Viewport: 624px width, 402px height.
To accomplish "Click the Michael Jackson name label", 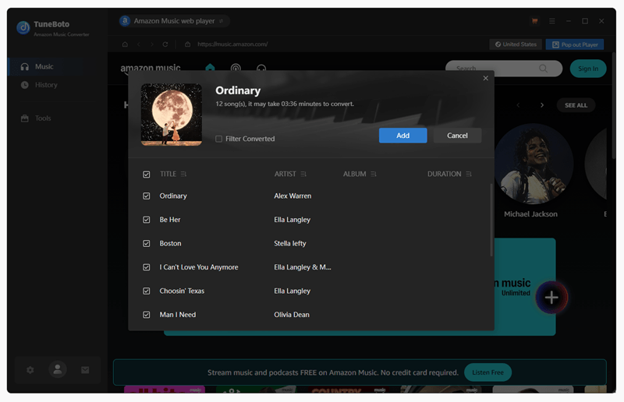I will click(x=530, y=214).
